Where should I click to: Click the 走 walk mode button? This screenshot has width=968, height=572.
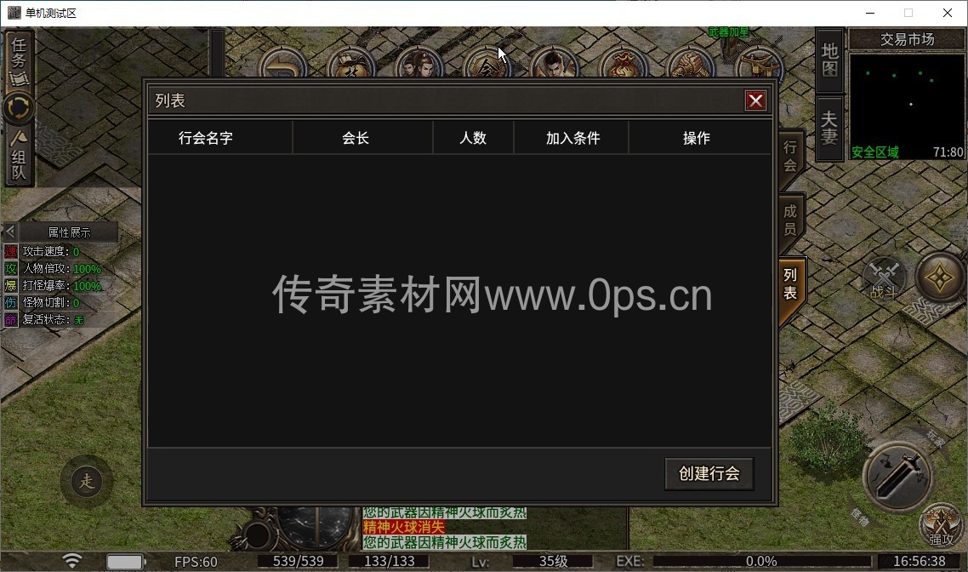coord(86,483)
